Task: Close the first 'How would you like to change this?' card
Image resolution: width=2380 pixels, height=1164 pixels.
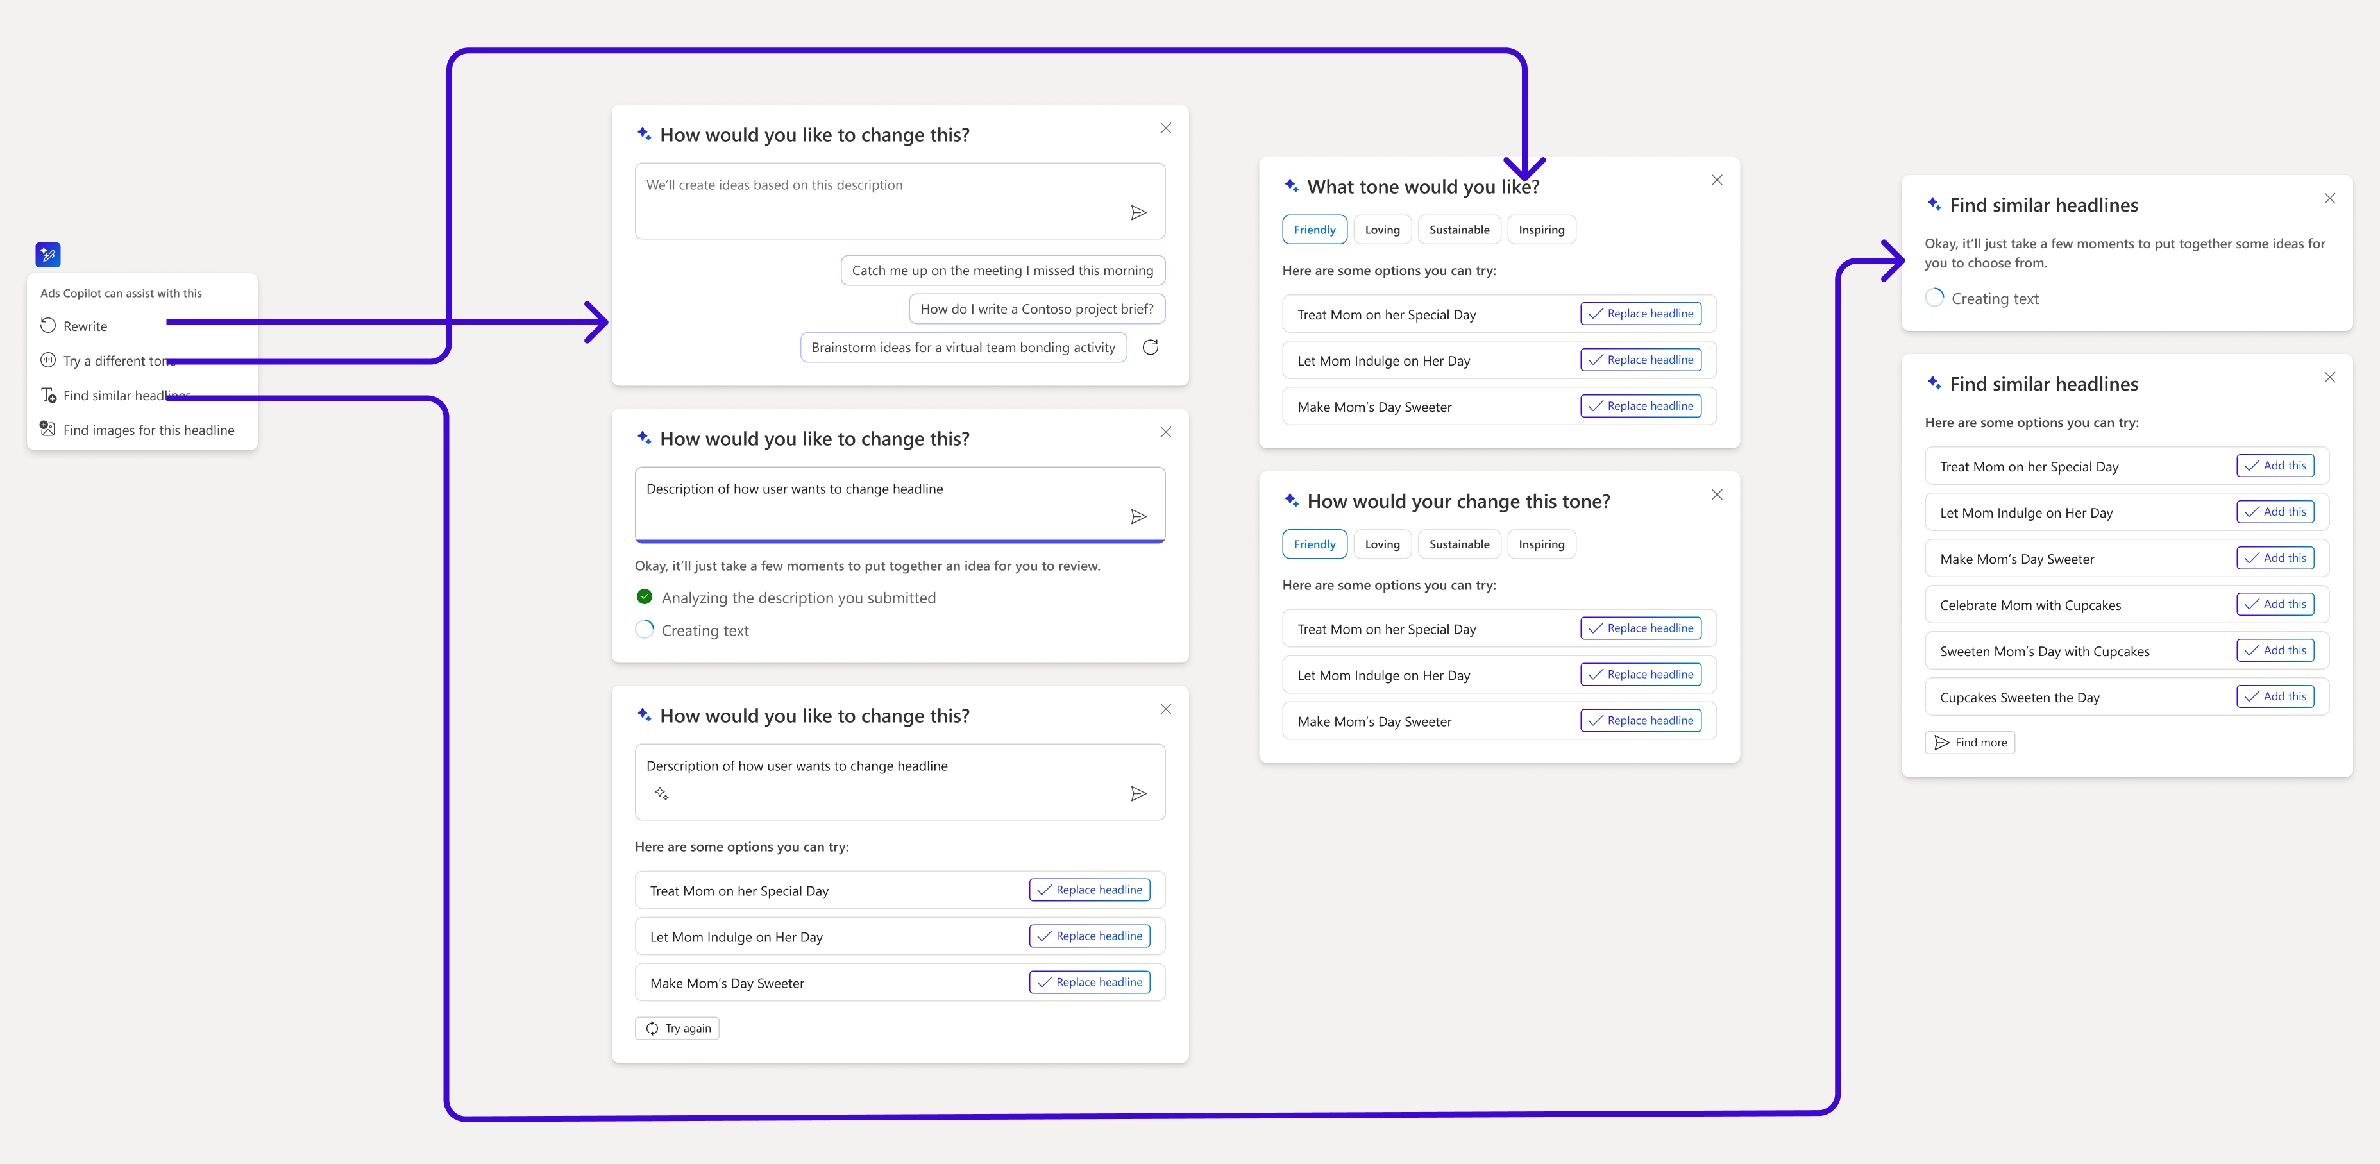Action: [x=1165, y=128]
